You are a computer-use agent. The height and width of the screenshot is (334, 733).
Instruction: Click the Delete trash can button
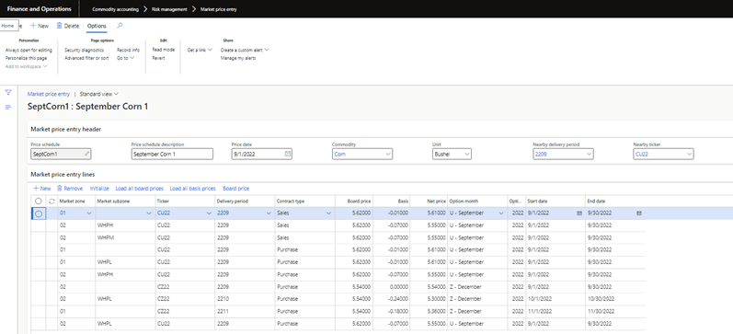click(68, 26)
